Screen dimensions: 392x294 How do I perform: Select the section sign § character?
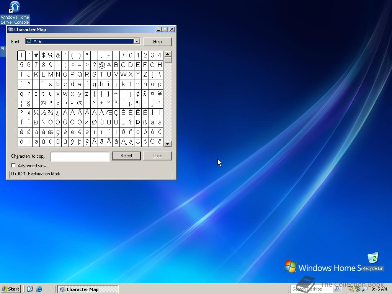click(x=29, y=103)
